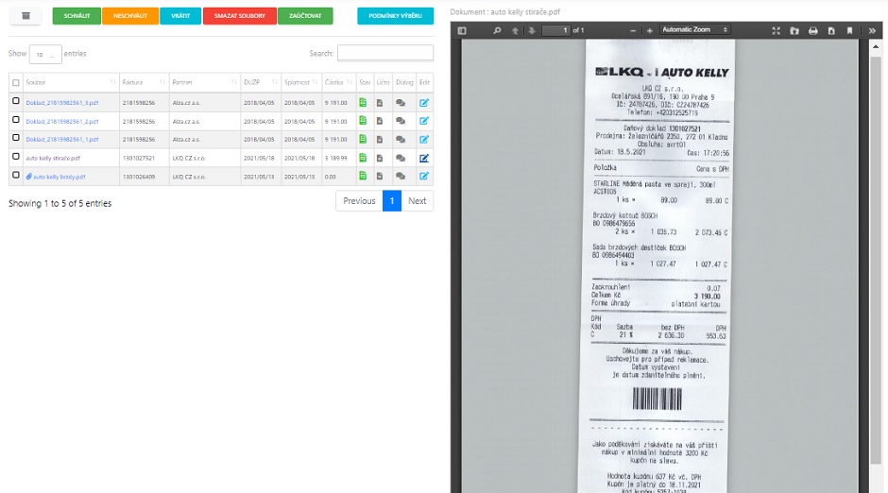
Task: Toggle the PDF viewer sidebar
Action: (462, 31)
